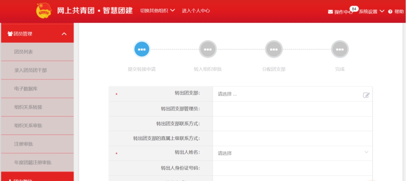
Task: Click the Communist Youth League emblem logo
Action: tap(44, 11)
